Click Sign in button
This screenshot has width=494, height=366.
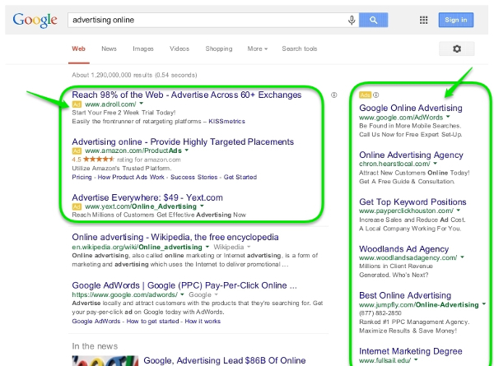click(456, 20)
